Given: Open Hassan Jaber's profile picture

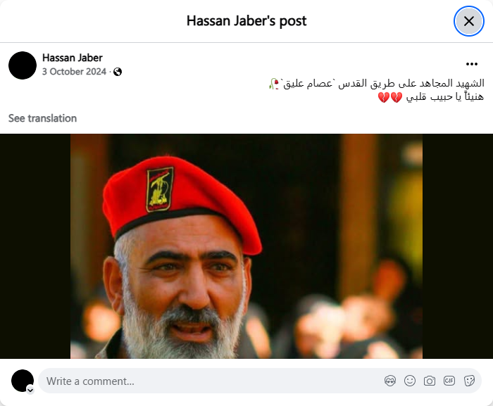Looking at the screenshot, I should pyautogui.click(x=23, y=65).
